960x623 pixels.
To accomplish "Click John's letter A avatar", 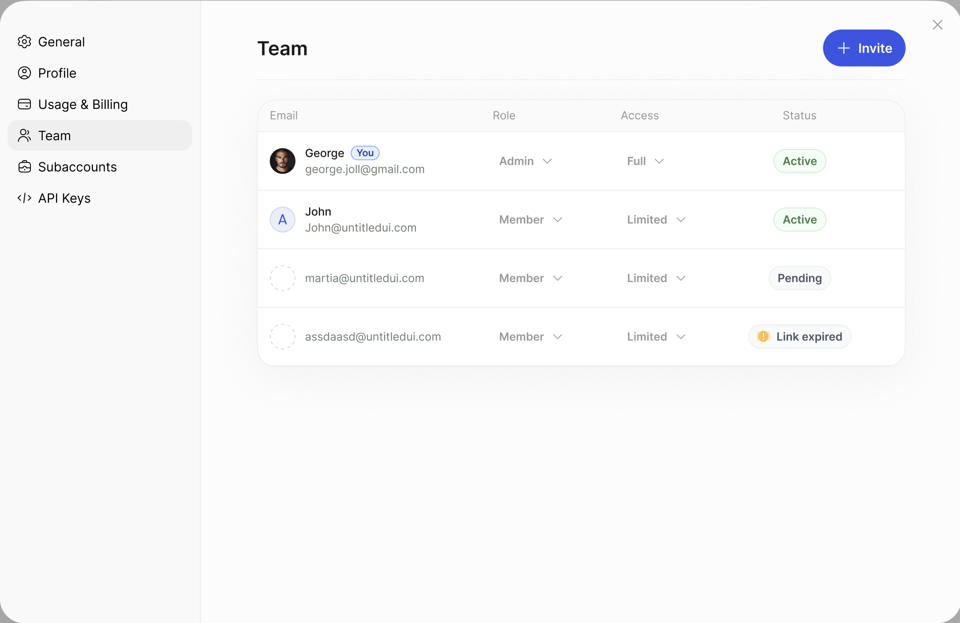I will 282,220.
